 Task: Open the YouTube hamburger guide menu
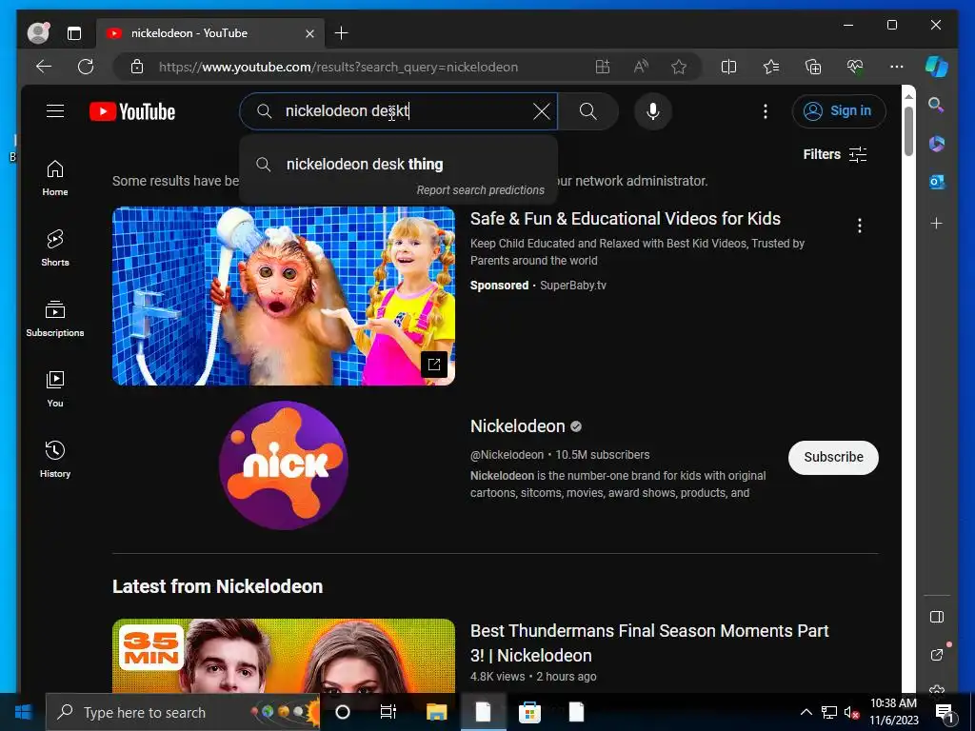(x=55, y=111)
